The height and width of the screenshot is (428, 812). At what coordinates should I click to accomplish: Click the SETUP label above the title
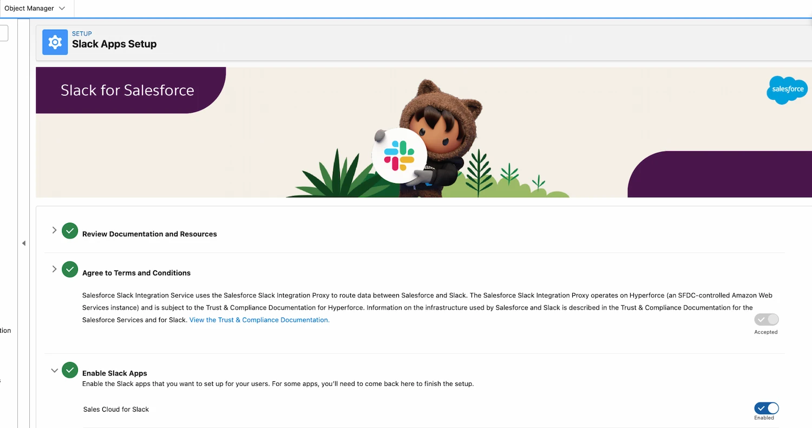click(x=82, y=34)
